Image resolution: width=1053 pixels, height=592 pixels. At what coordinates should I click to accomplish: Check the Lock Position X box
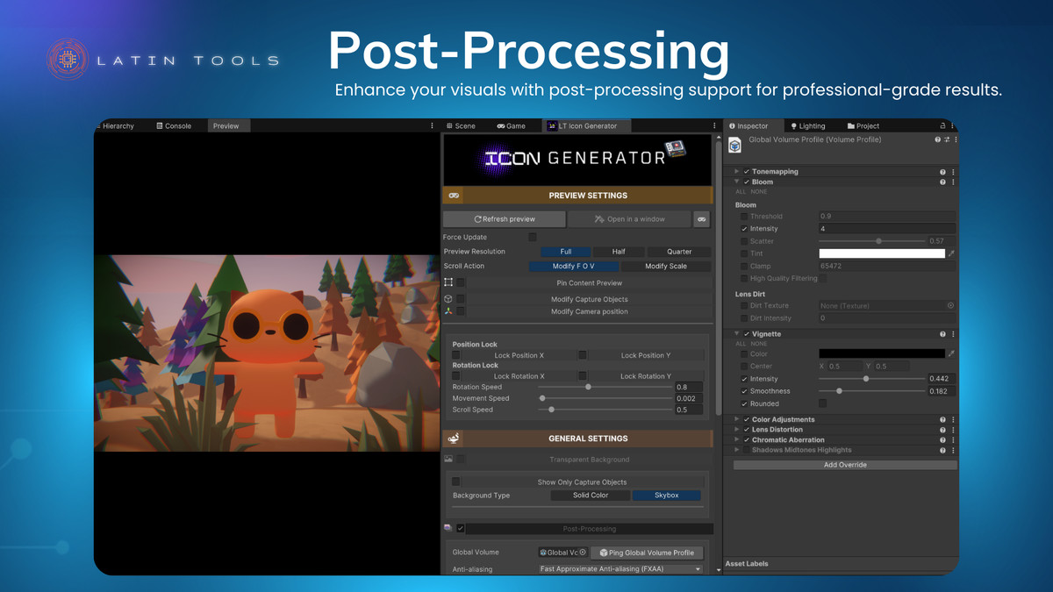click(455, 355)
